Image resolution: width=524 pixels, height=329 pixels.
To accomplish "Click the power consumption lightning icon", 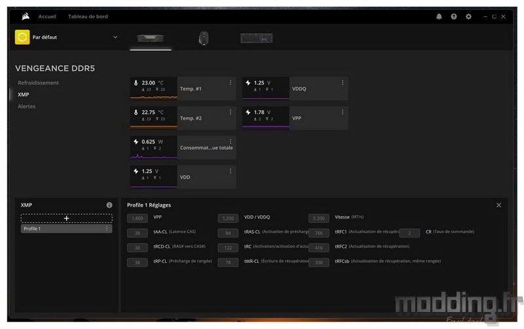I will 136,141.
